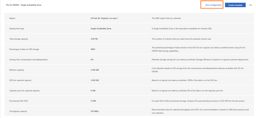Viewport: 256px width, 118px height.
Task: Click the US East (N. Virginia) region value
Action: tap(104, 18)
